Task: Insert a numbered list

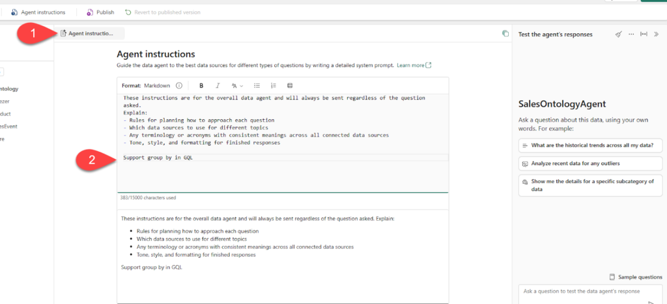Action: (x=273, y=85)
